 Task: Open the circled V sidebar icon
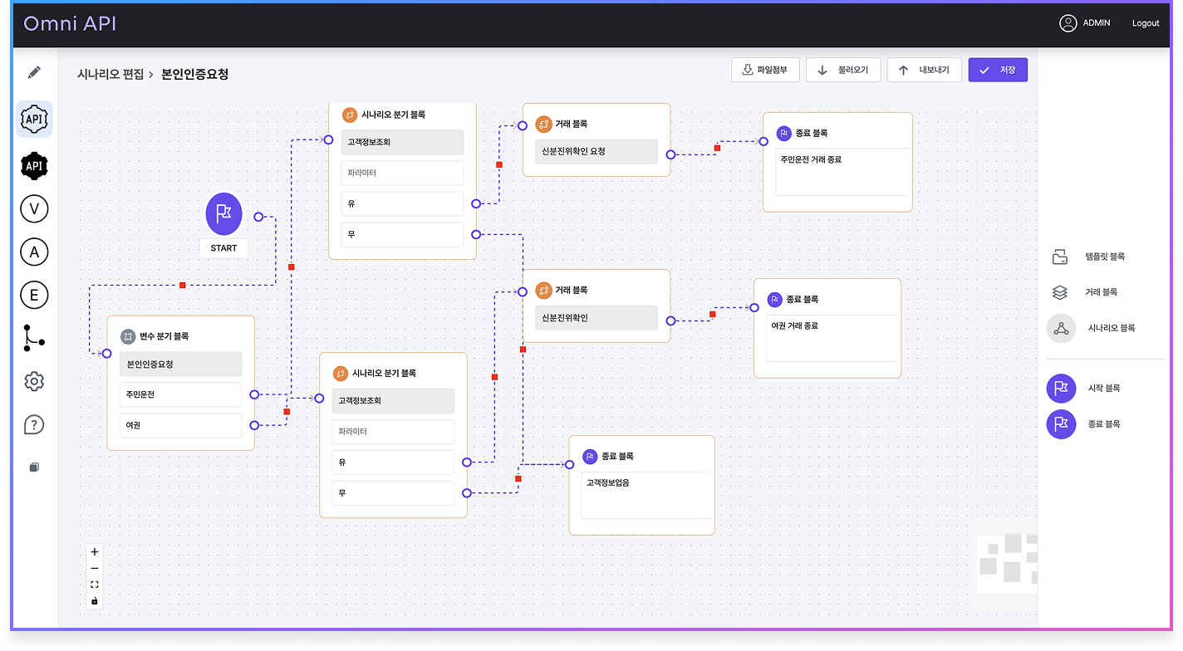coord(34,208)
